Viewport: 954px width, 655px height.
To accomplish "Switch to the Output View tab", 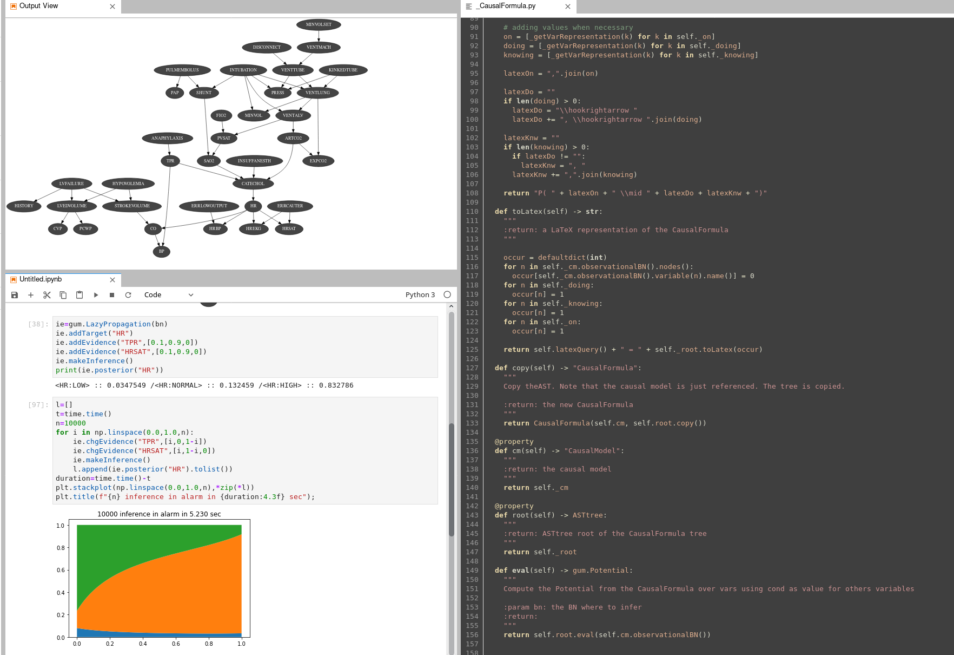I will (38, 6).
